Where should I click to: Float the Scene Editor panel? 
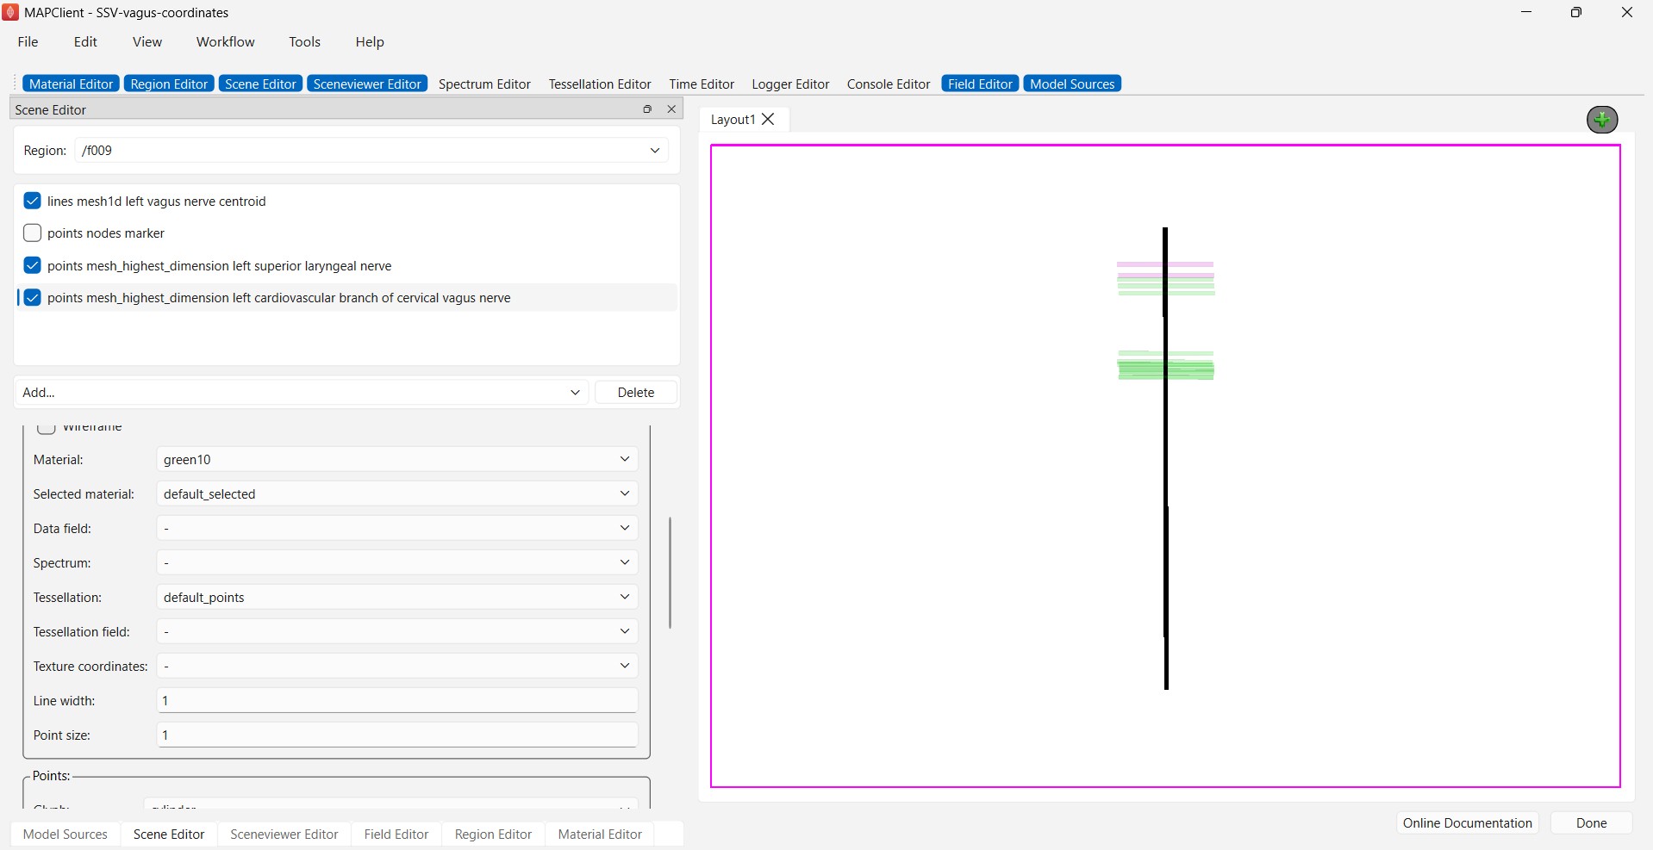[647, 109]
